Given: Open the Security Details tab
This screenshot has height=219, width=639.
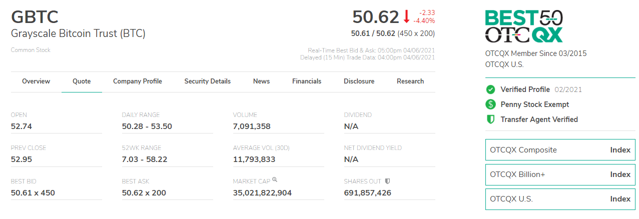Looking at the screenshot, I should coord(207,81).
